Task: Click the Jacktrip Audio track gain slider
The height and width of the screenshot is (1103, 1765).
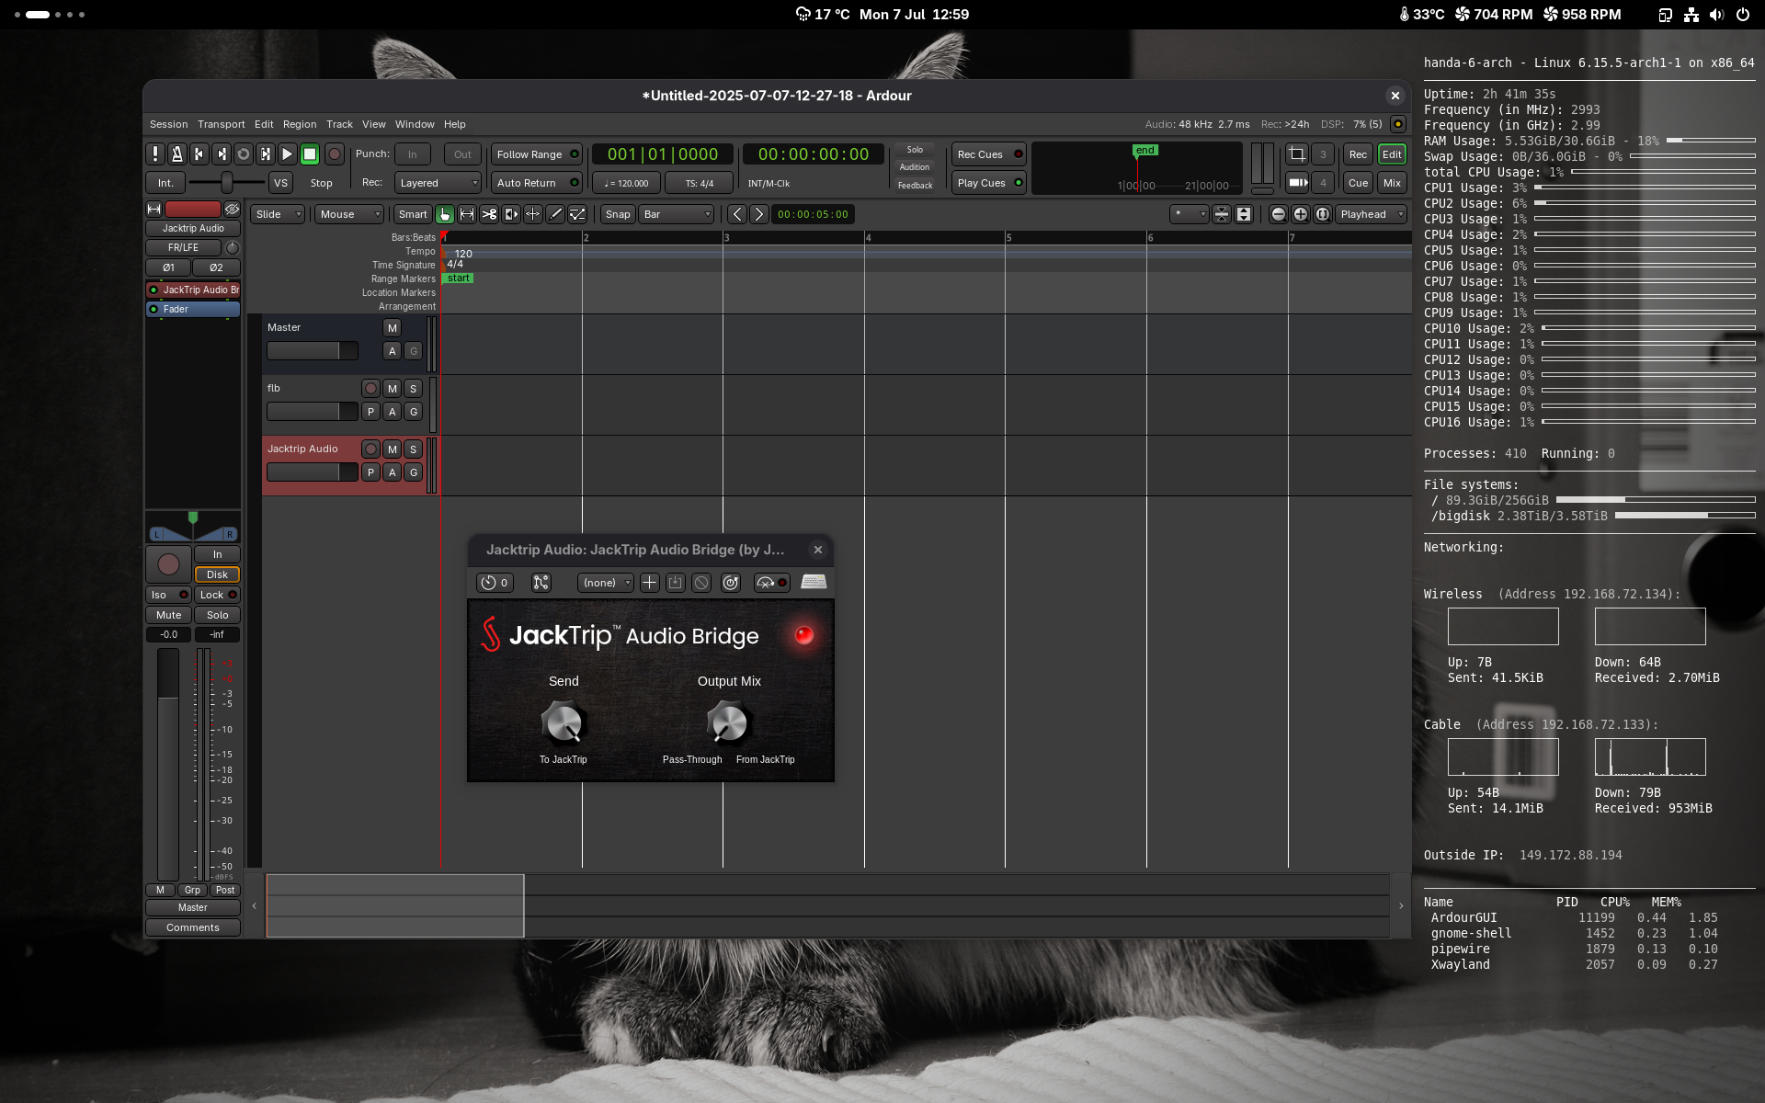Action: point(312,472)
